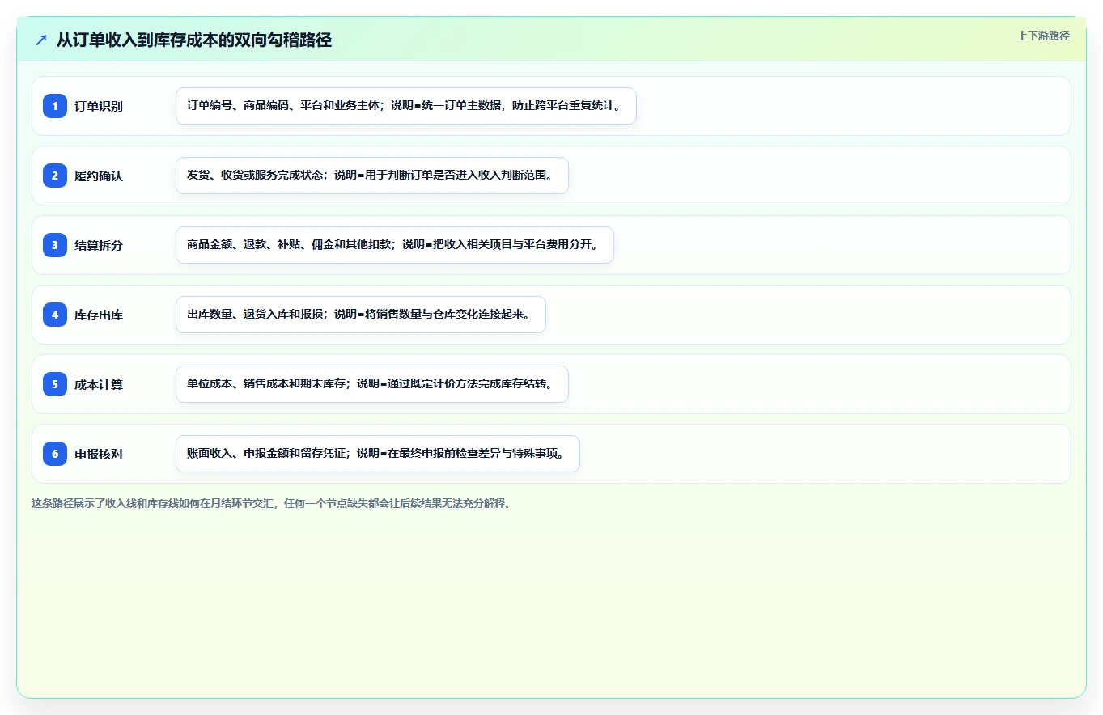Click the description box starting 单位成本、销售成本
This screenshot has width=1103, height=715.
point(372,384)
